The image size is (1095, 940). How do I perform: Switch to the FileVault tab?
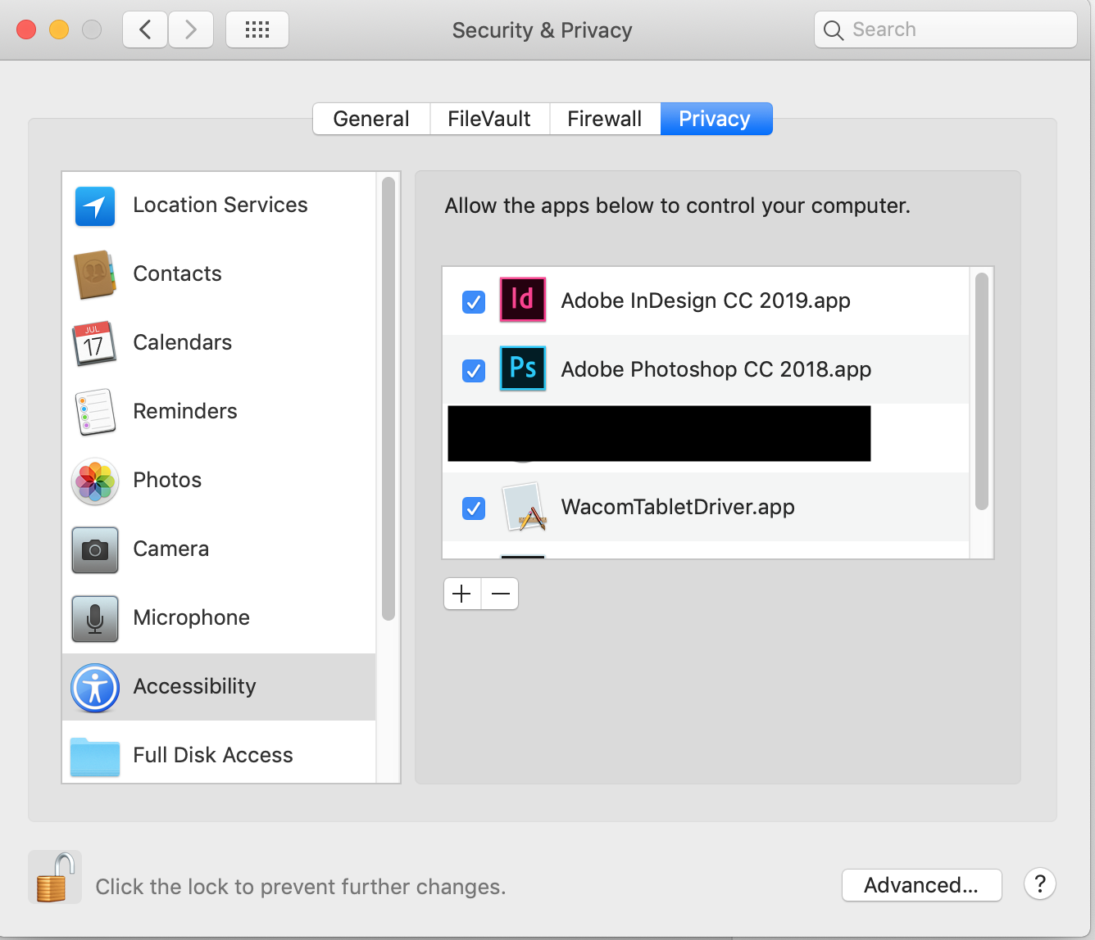pos(489,119)
